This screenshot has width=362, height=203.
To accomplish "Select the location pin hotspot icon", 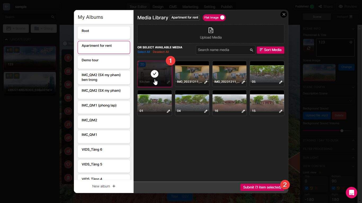I will point(68,57).
